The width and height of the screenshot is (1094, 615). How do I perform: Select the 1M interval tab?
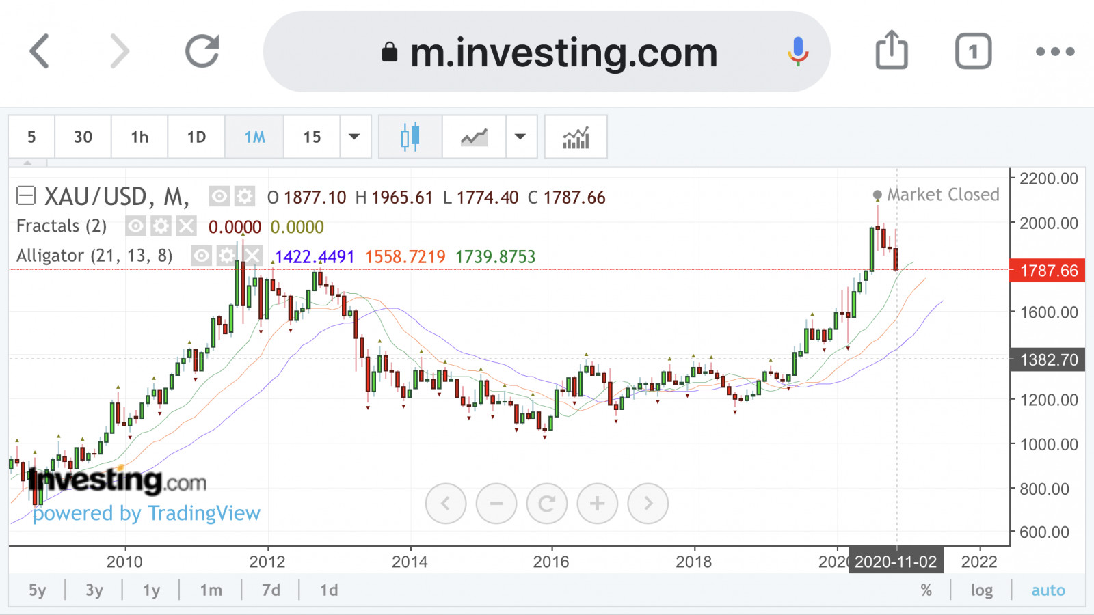[254, 137]
